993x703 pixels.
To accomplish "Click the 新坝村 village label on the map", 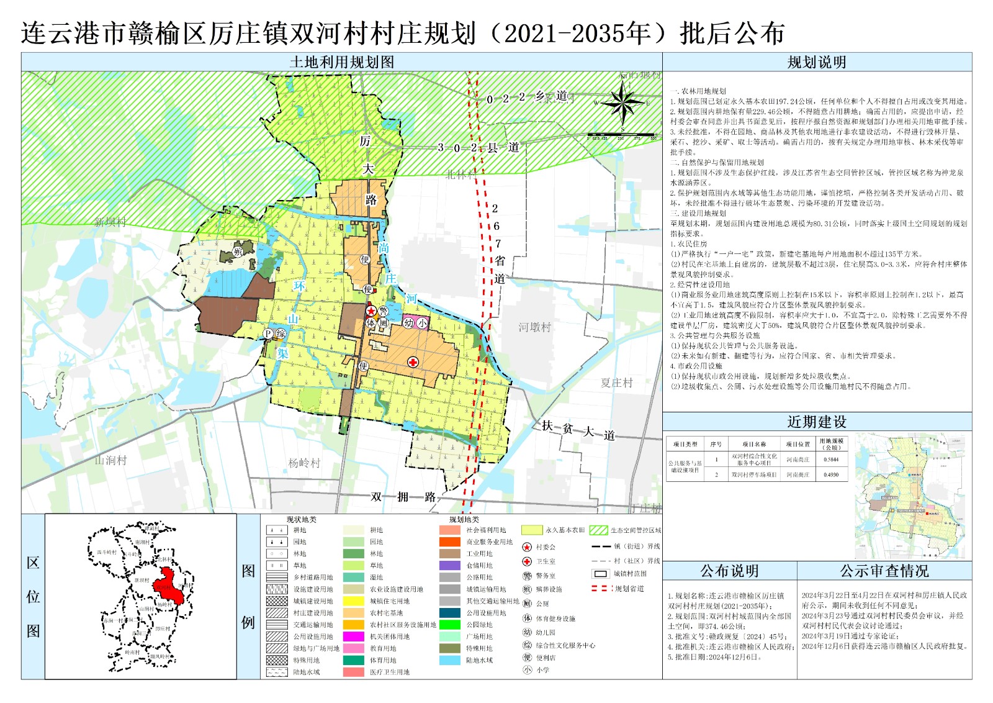I will (110, 222).
